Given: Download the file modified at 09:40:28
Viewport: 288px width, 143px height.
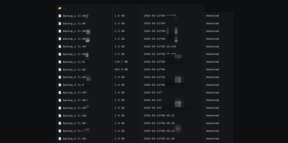Looking at the screenshot, I should (212, 123).
